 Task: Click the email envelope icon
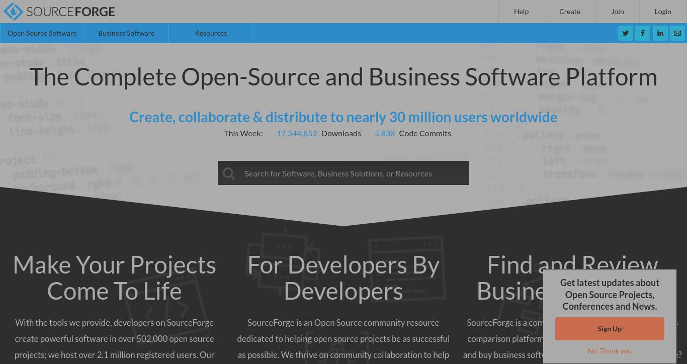point(677,33)
